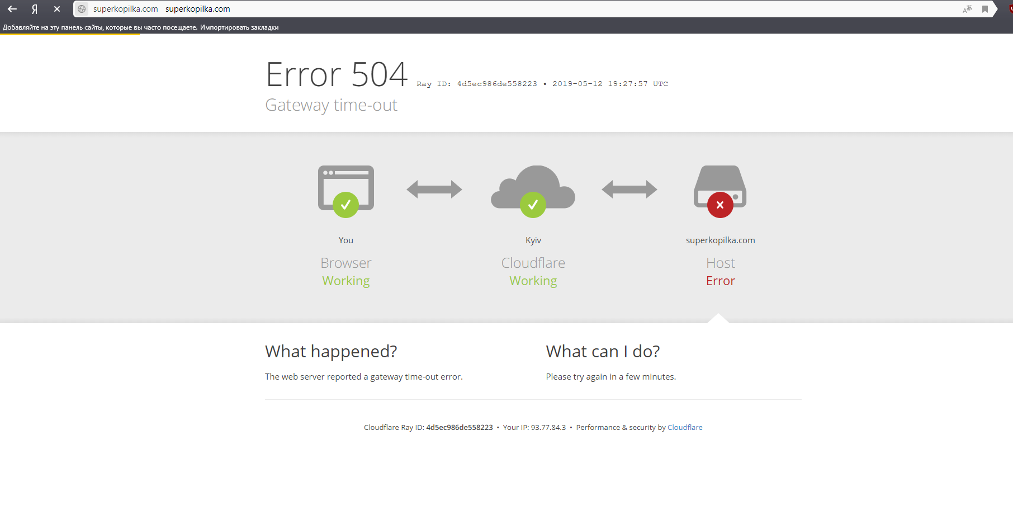
Task: Stop page loading with the X button
Action: [x=57, y=9]
